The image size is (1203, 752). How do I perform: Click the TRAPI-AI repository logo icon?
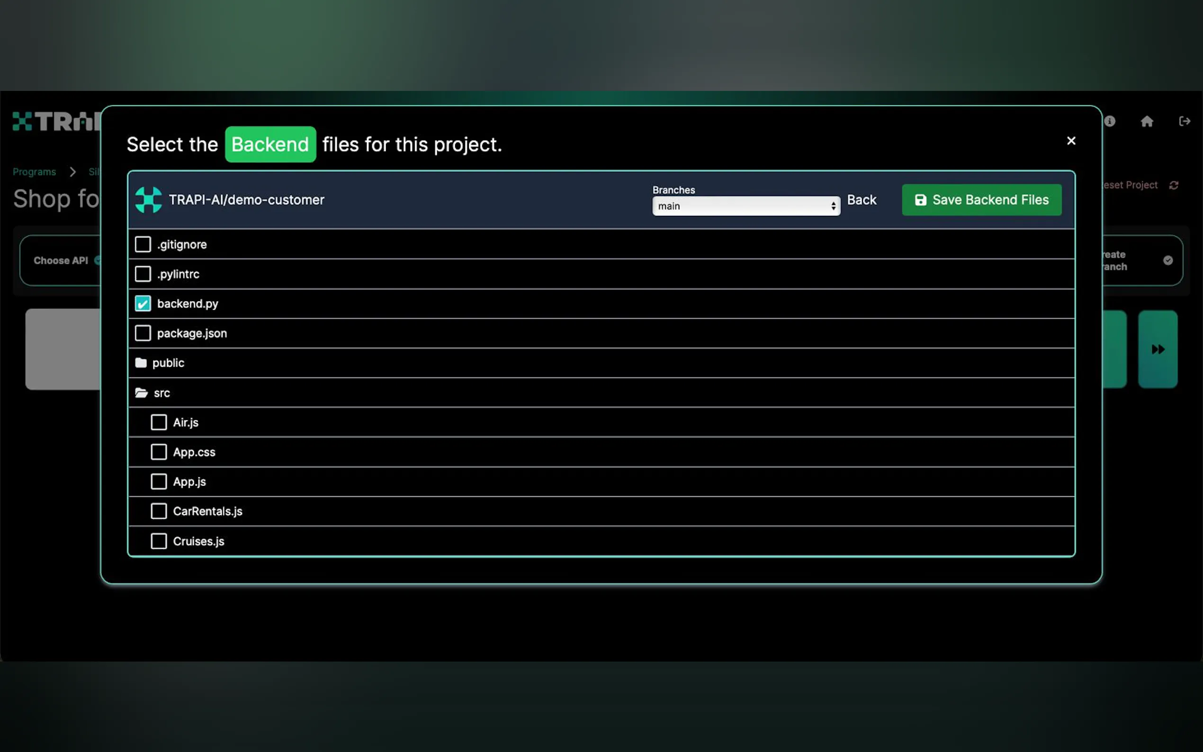(x=148, y=200)
